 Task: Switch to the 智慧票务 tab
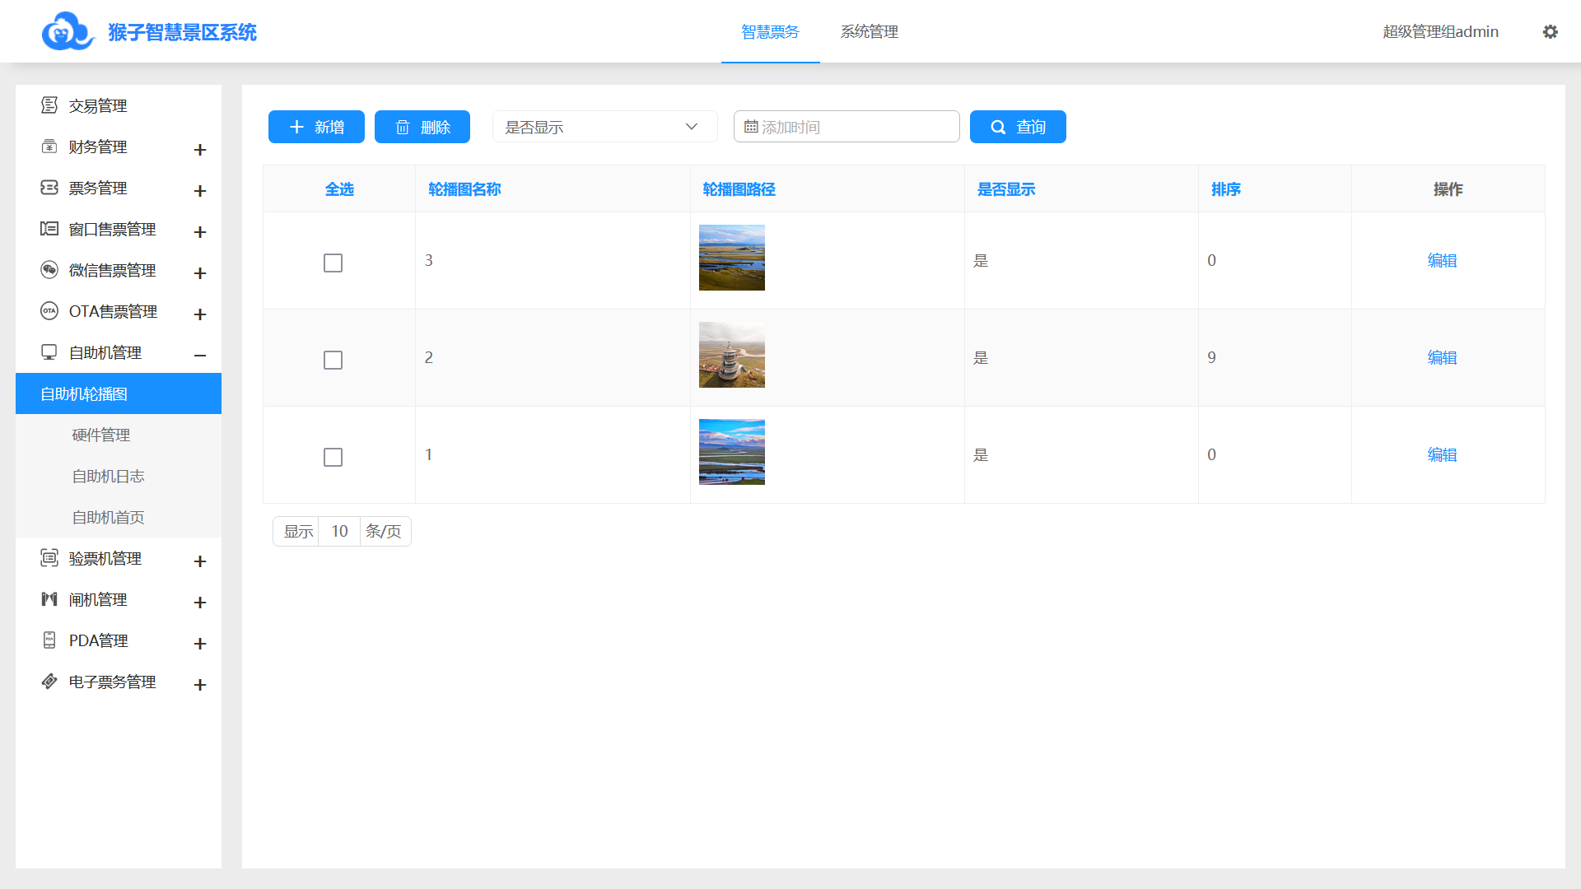770,31
